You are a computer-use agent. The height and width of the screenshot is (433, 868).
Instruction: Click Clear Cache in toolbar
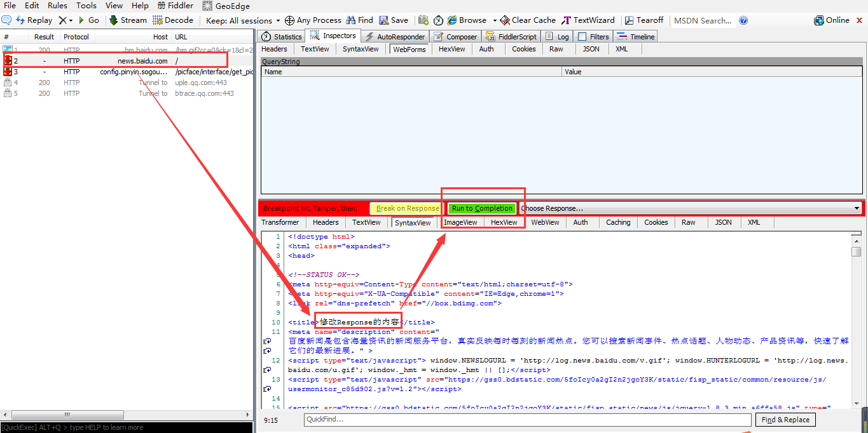tap(528, 20)
